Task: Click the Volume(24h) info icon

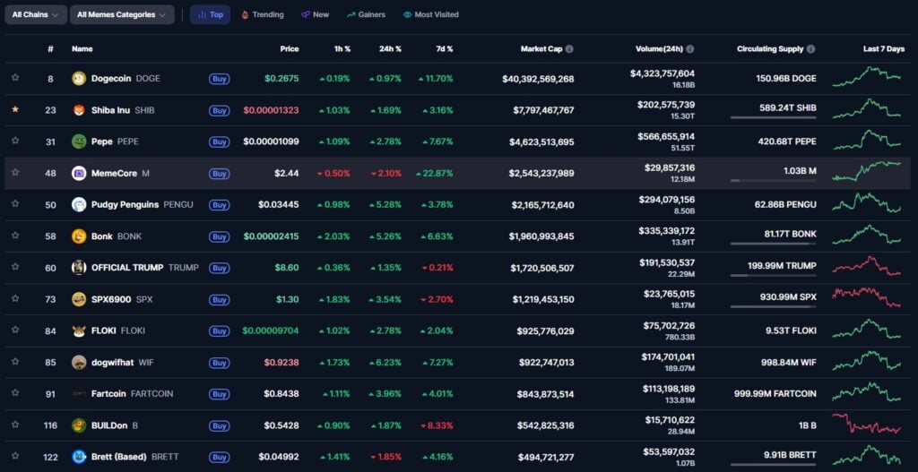Action: [690, 49]
